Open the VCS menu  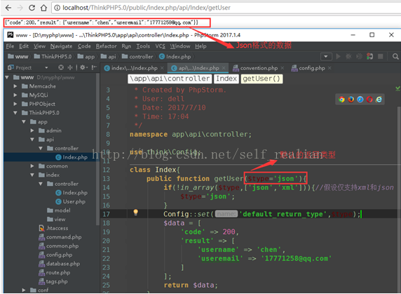coord(160,46)
